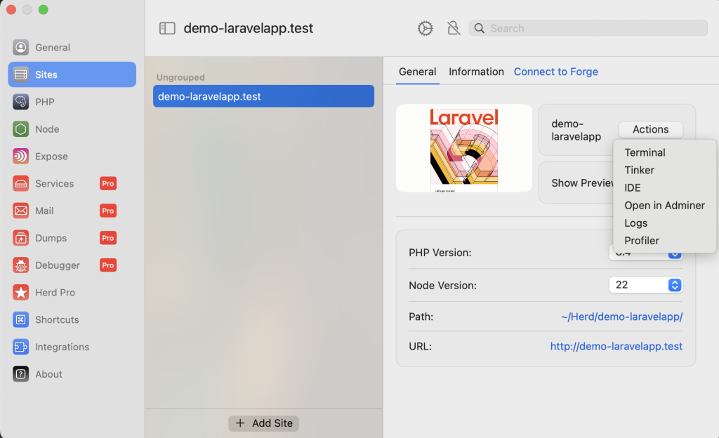Toggle the unsecured lock icon in toolbar
The height and width of the screenshot is (438, 719).
coord(454,28)
